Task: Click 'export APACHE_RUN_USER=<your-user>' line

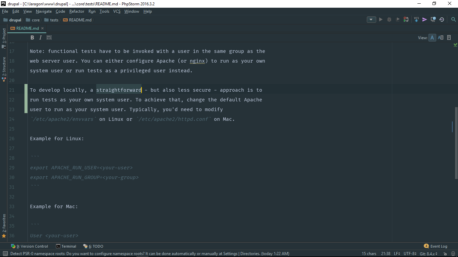Action: click(81, 168)
